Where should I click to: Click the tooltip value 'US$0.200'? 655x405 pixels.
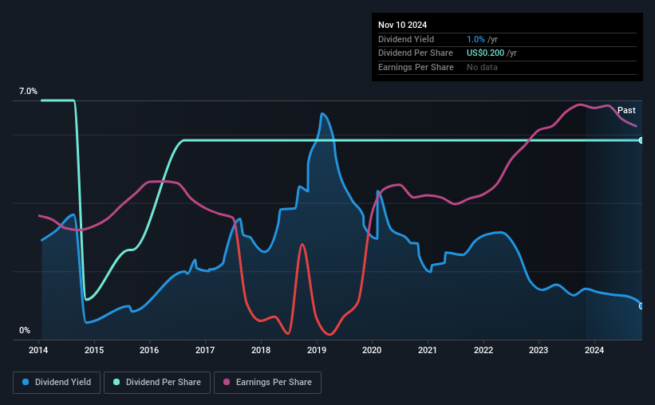(x=485, y=53)
